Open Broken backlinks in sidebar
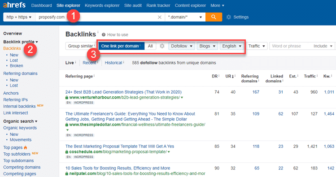The width and height of the screenshot is (336, 177). [16, 66]
